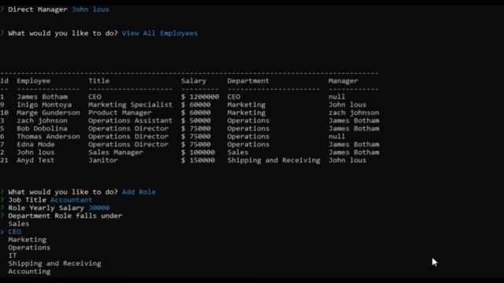Select Accounting department option
This screenshot has height=283, width=504.
tap(30, 271)
